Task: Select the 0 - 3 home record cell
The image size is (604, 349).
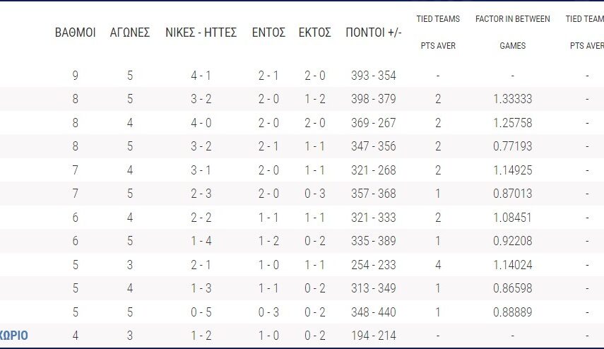Action: [268, 312]
